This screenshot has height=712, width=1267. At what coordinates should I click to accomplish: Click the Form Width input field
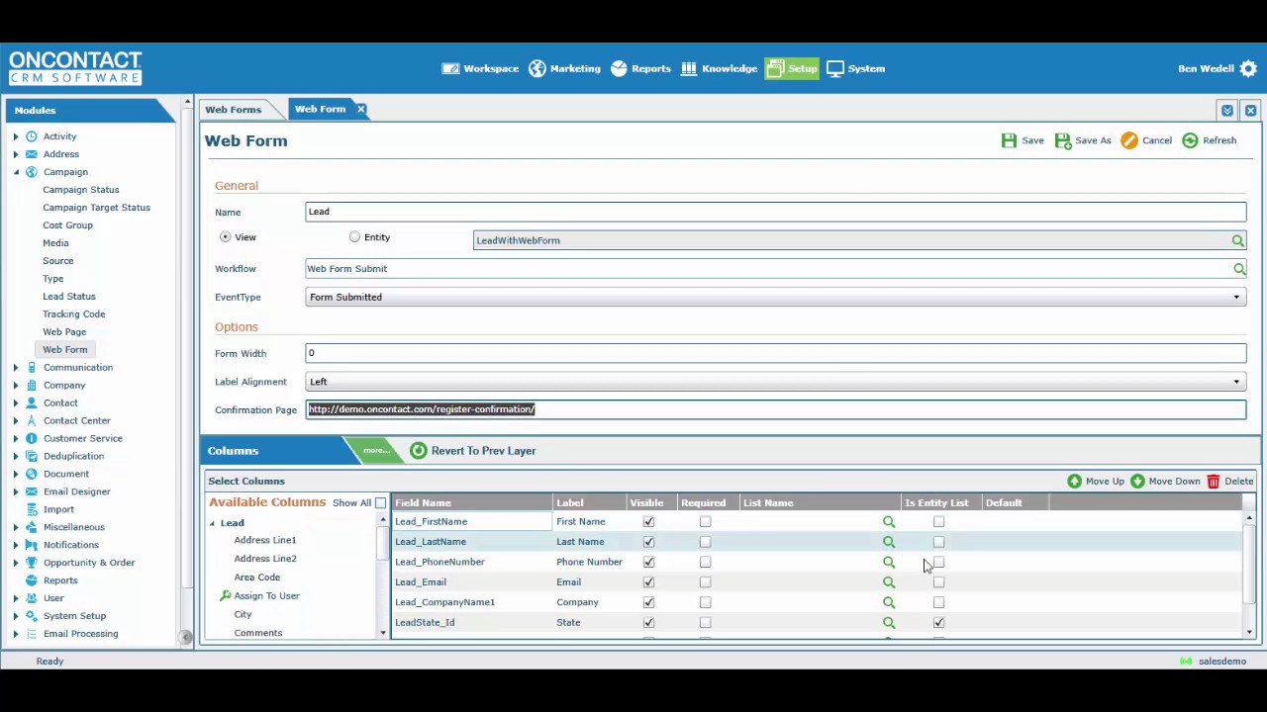(x=776, y=353)
